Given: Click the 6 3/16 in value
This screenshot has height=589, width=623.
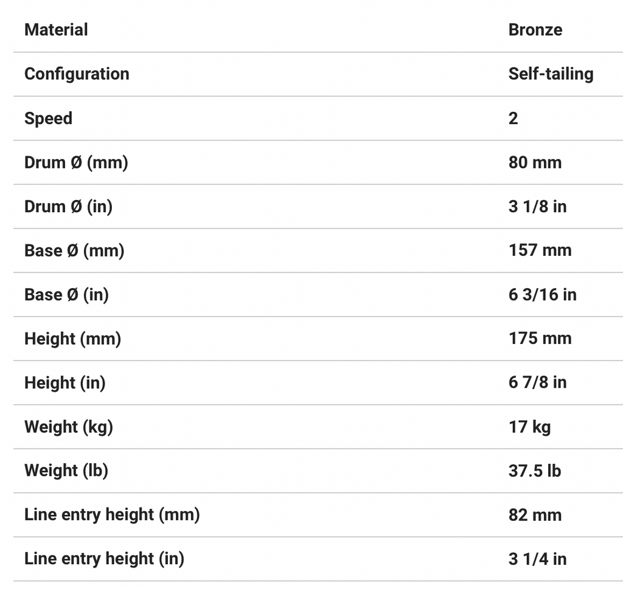Looking at the screenshot, I should pos(542,295).
